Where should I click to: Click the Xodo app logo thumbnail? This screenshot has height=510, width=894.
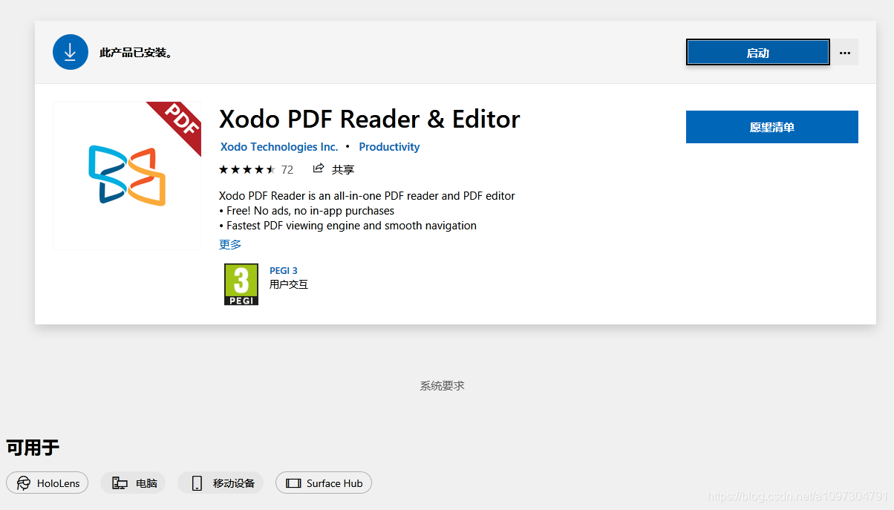[x=127, y=176]
